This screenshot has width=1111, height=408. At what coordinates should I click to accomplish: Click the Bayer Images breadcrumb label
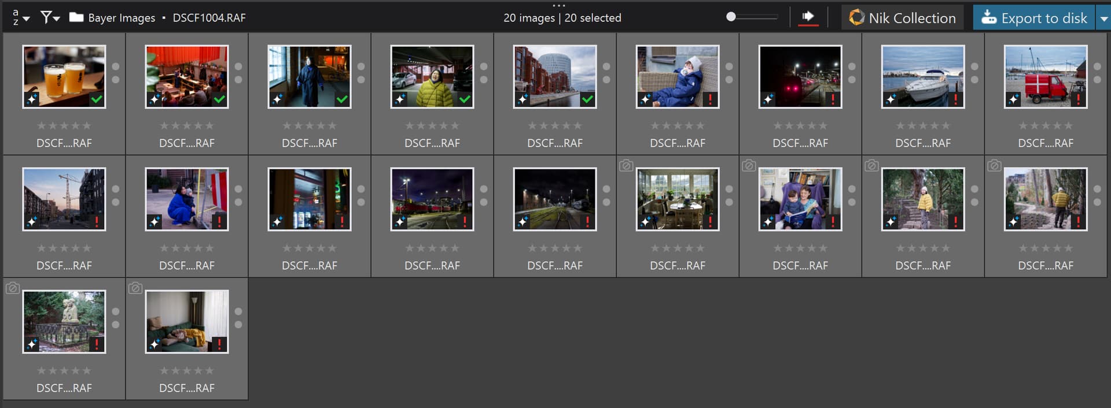[x=122, y=18]
